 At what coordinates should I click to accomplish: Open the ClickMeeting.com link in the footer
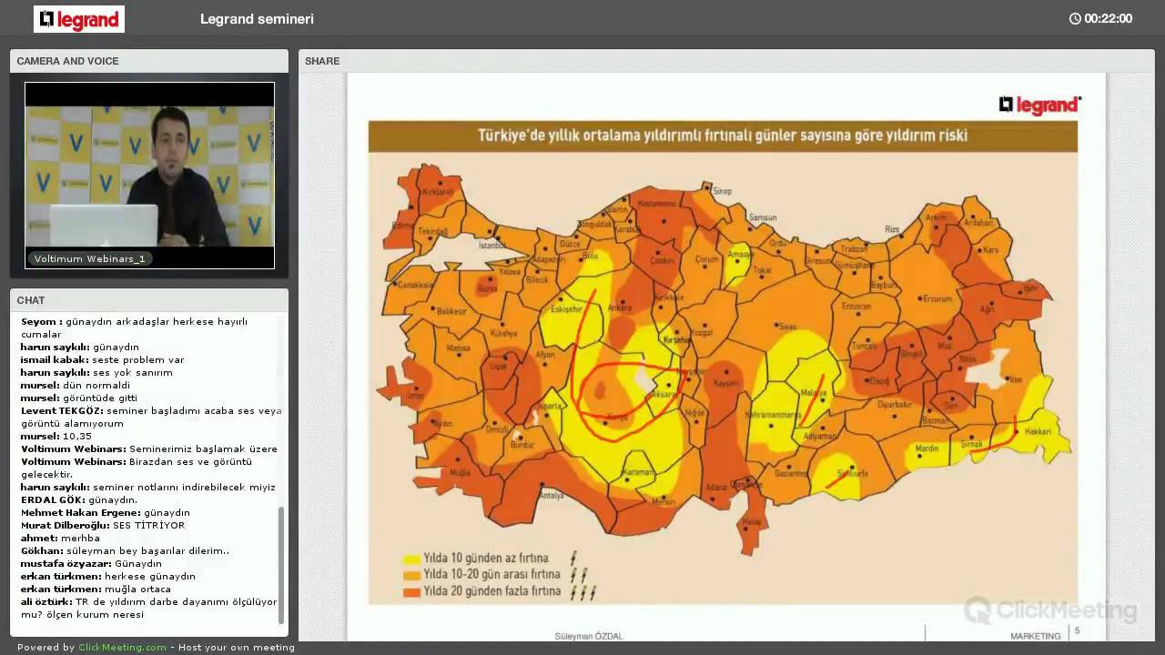click(123, 648)
